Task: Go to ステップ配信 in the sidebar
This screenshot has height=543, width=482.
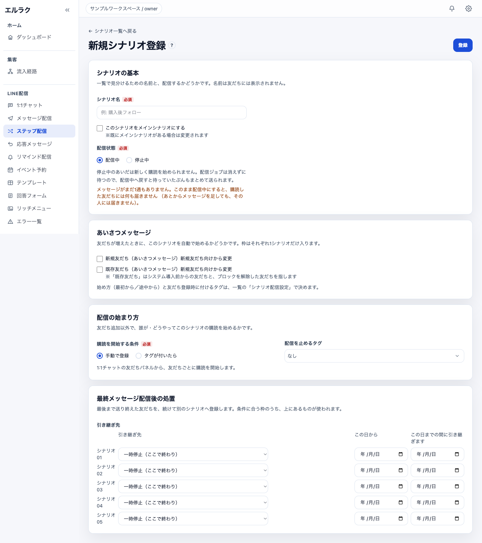Action: click(39, 131)
